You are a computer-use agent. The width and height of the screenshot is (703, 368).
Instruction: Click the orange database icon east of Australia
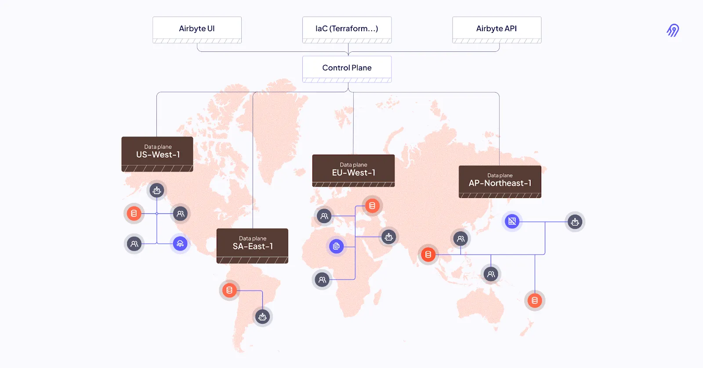point(535,300)
